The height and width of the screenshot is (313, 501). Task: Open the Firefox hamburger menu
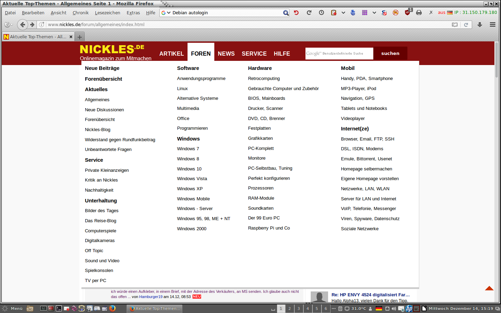point(493,25)
